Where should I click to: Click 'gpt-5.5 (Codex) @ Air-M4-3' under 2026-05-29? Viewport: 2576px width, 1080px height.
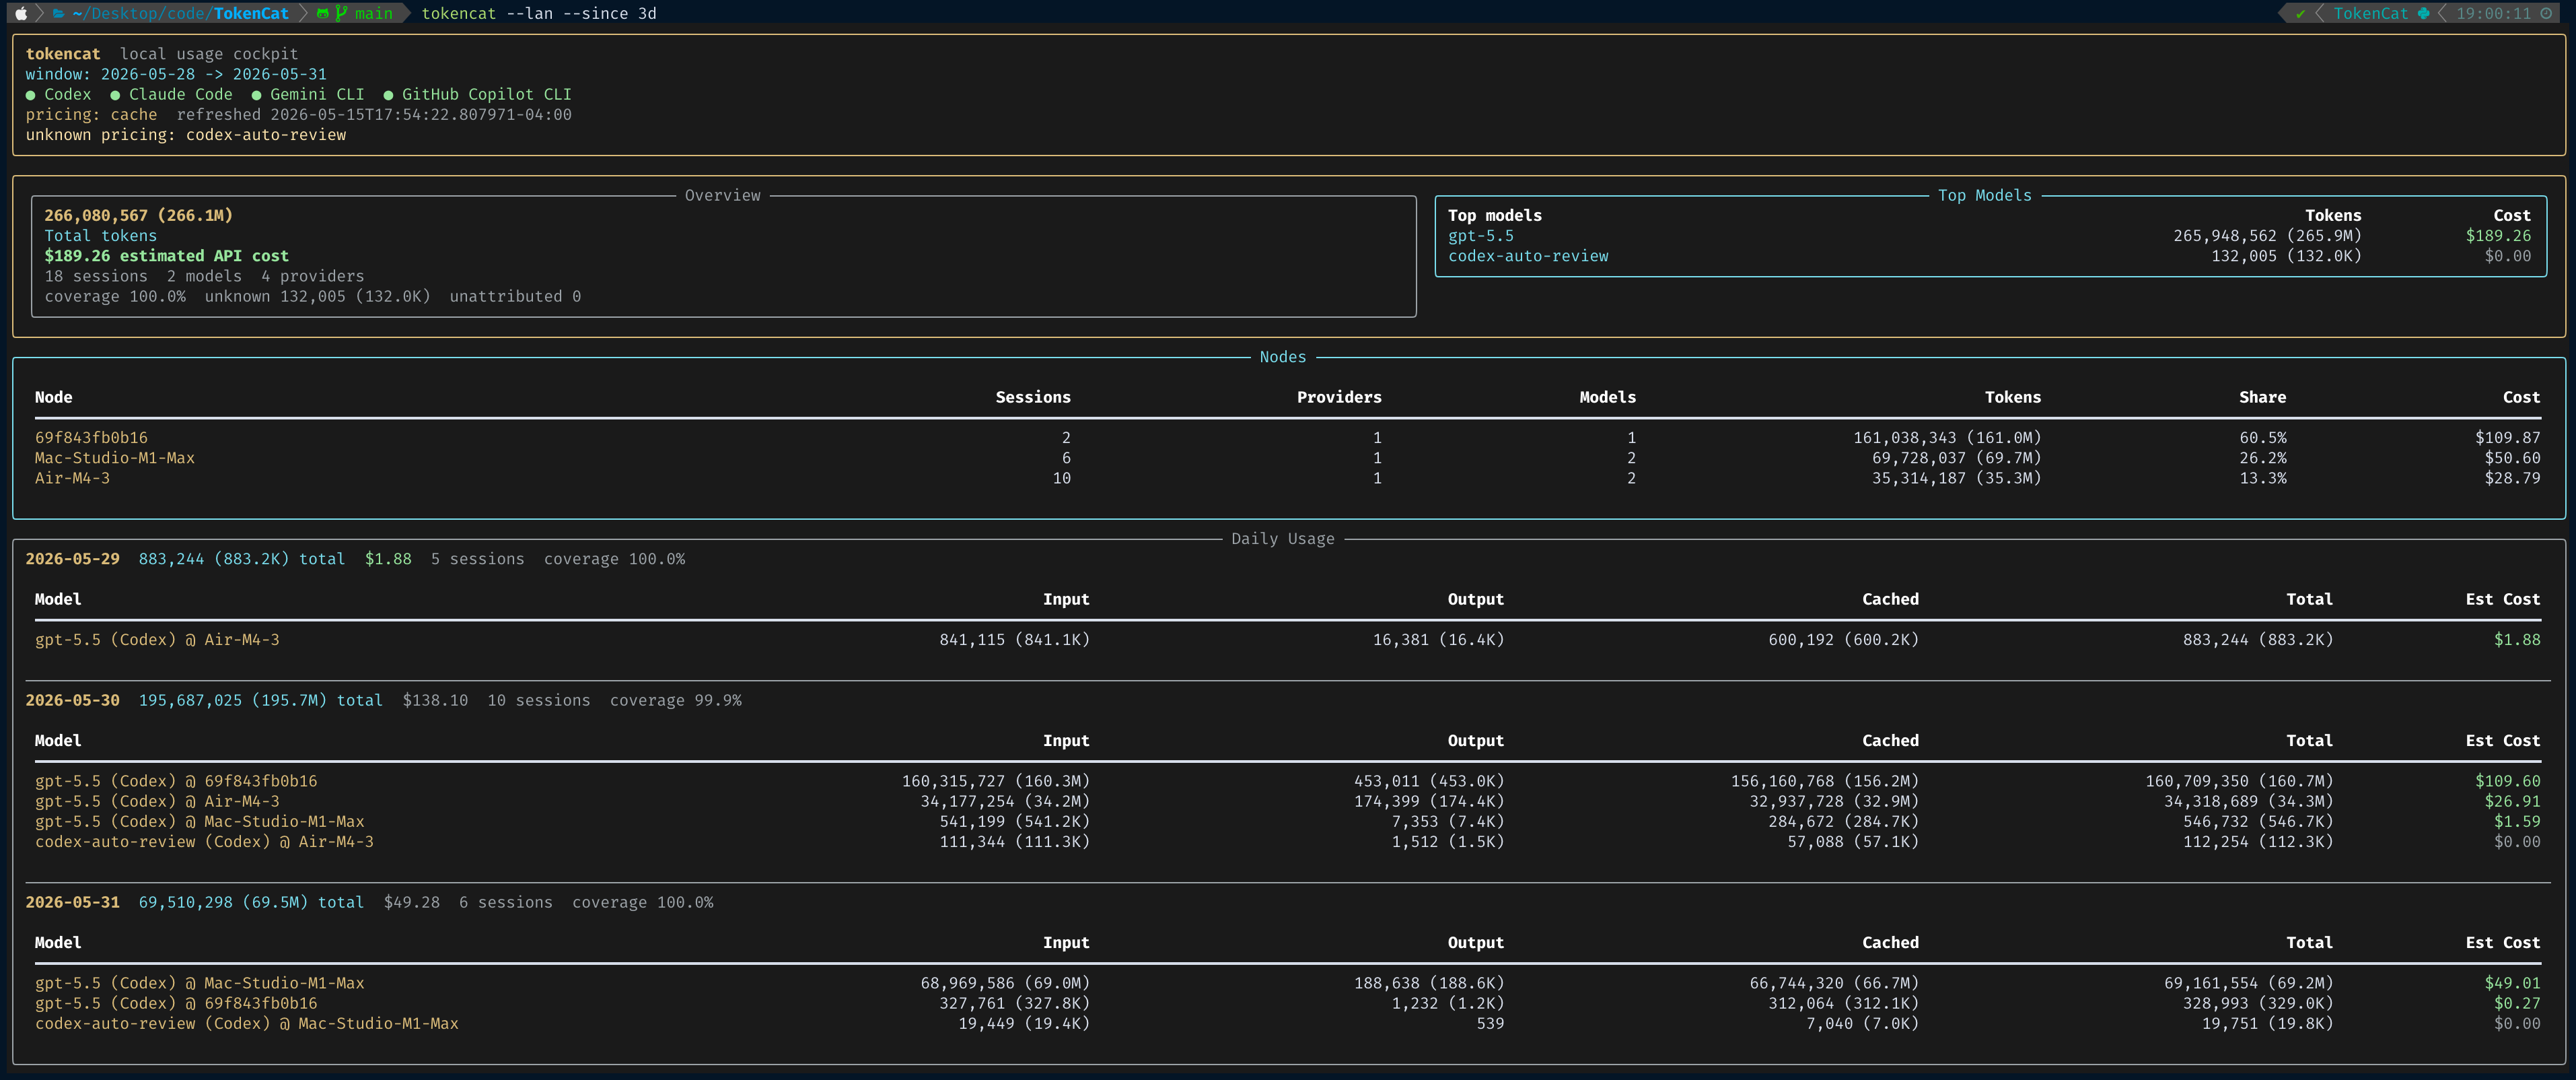coord(157,640)
